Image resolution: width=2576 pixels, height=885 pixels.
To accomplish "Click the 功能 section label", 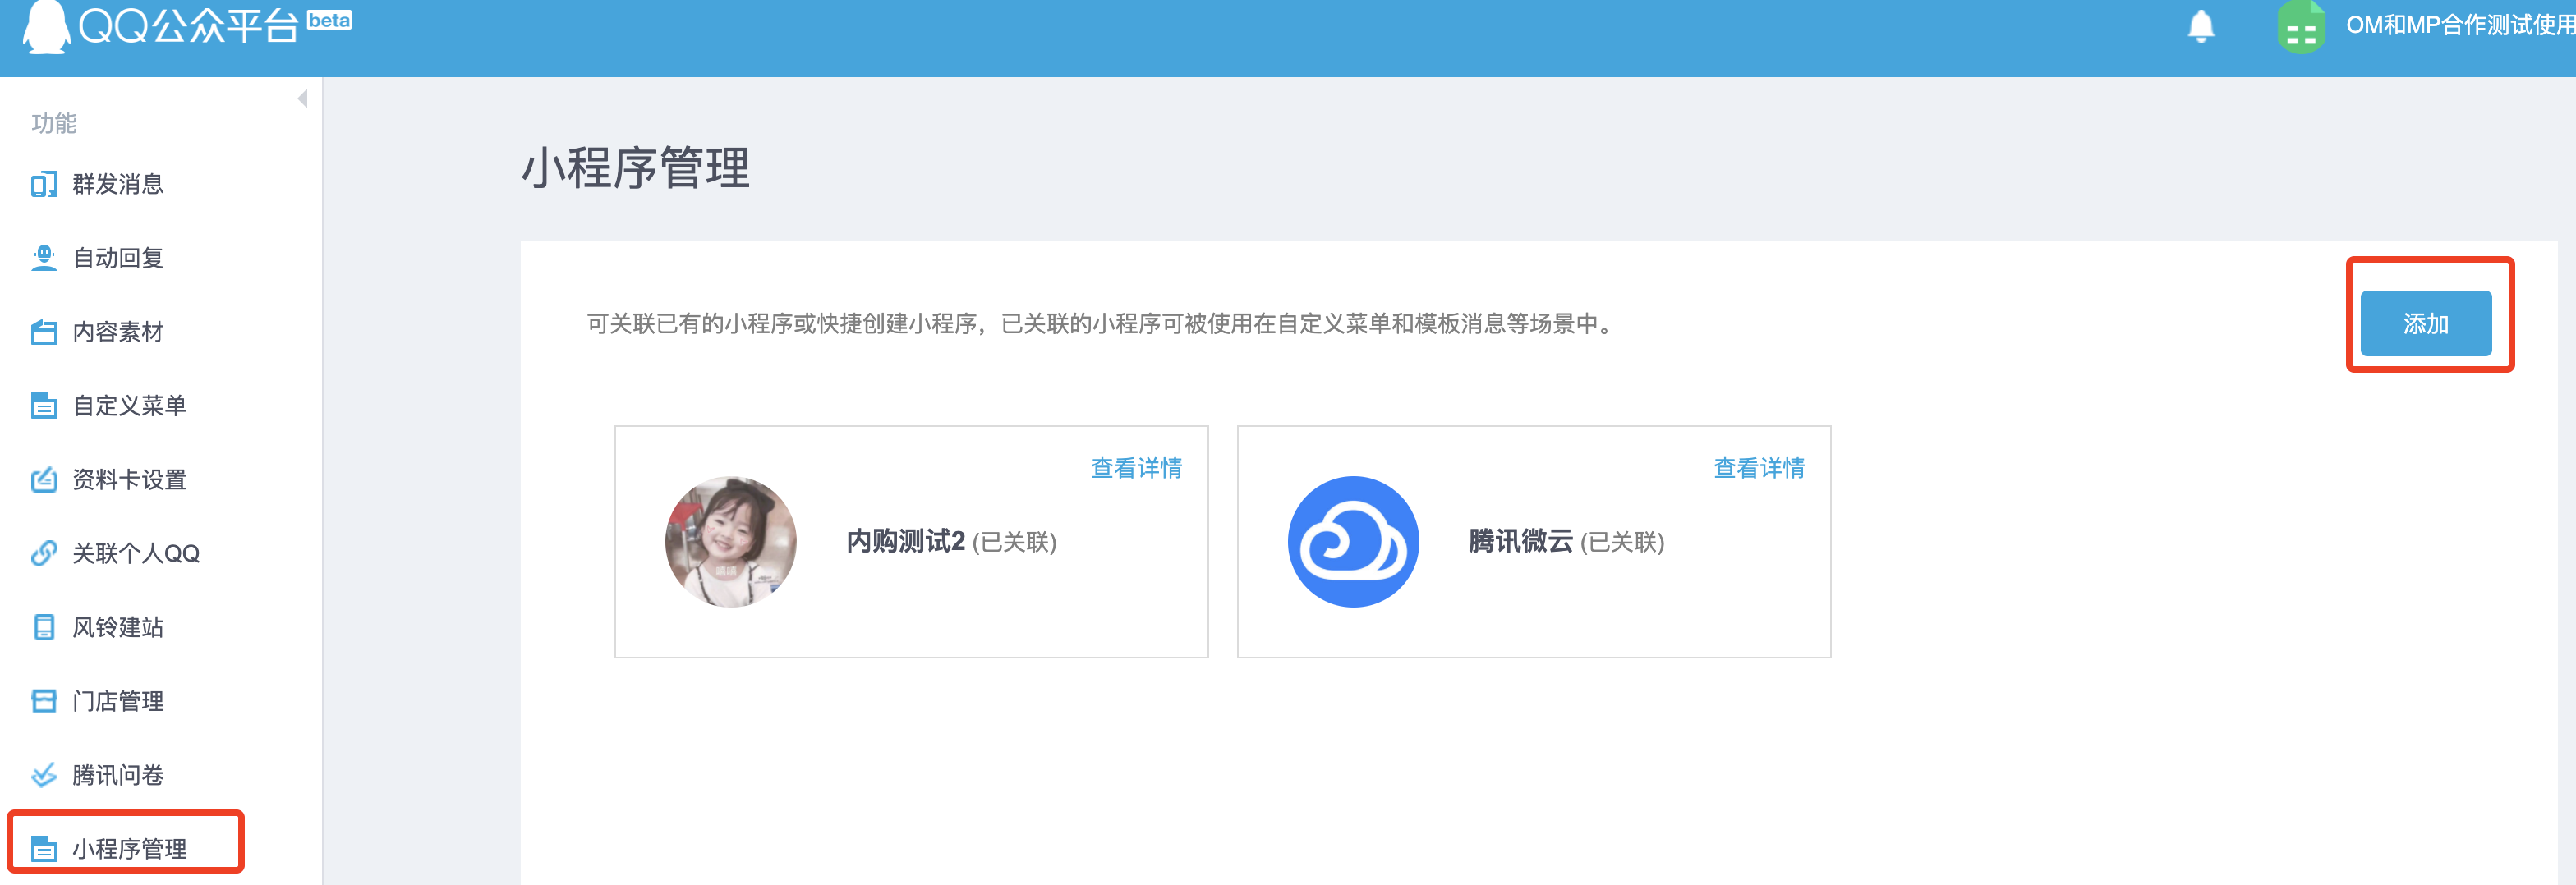I will [54, 124].
